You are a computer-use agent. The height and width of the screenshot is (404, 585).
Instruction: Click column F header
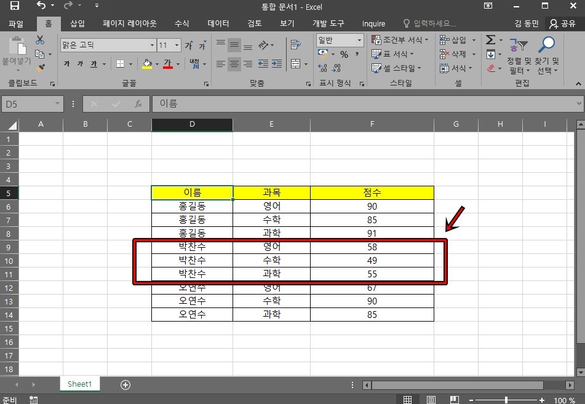click(x=372, y=124)
